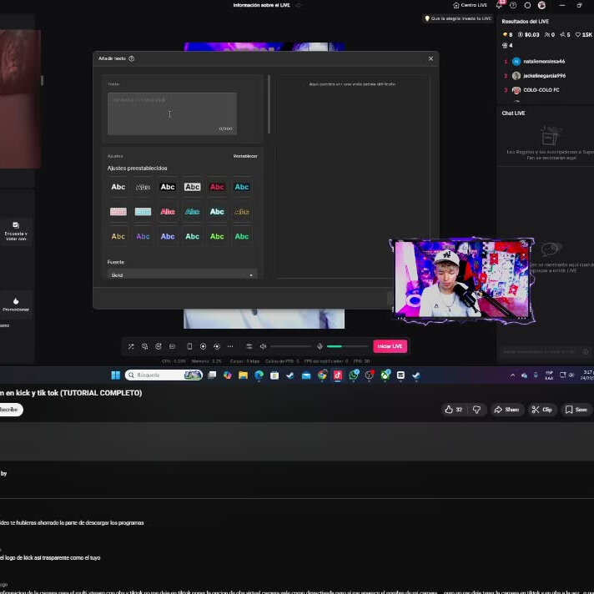Click the target-shaped icon beside the record button
The image size is (594, 594).
click(217, 346)
